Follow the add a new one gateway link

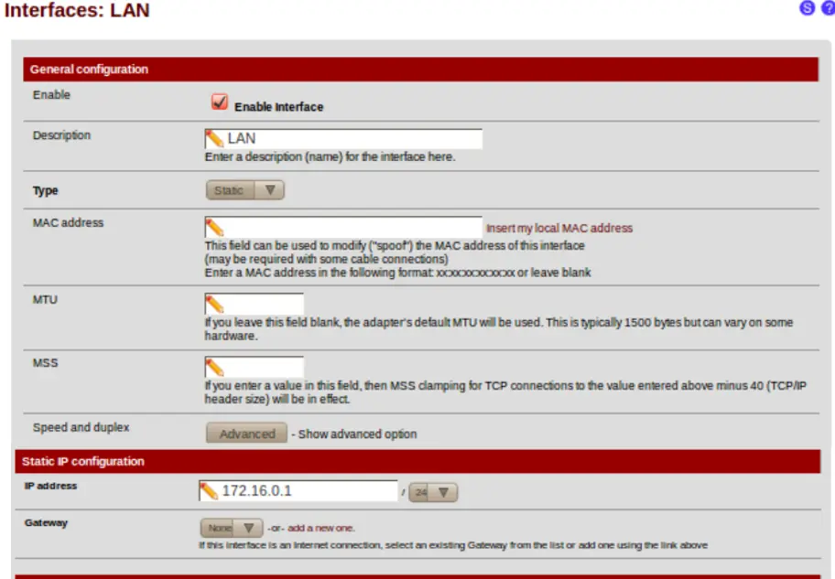click(x=320, y=528)
